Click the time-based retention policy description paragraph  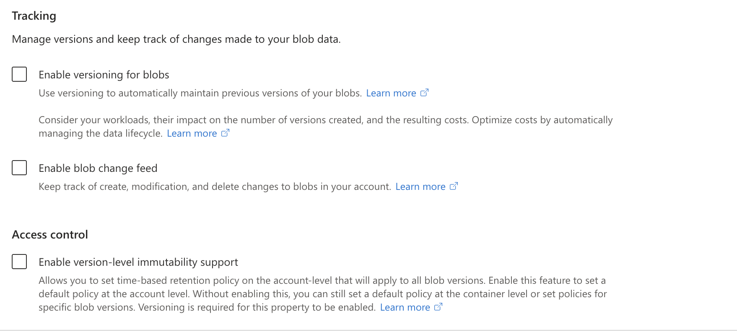pyautogui.click(x=323, y=294)
